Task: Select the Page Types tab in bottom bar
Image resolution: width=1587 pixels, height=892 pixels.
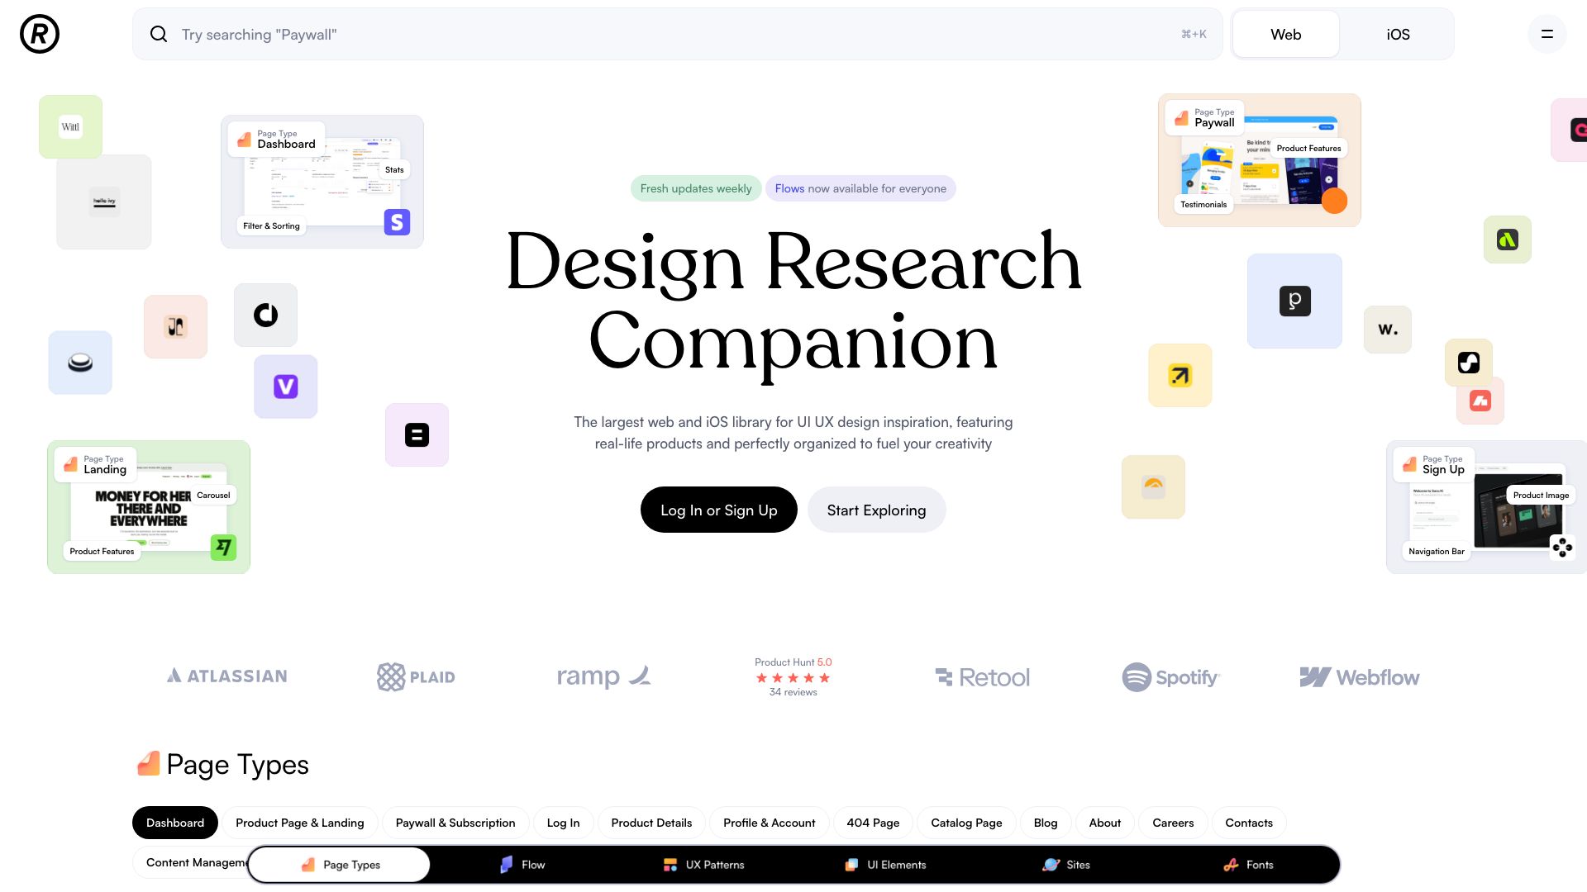Action: point(339,865)
